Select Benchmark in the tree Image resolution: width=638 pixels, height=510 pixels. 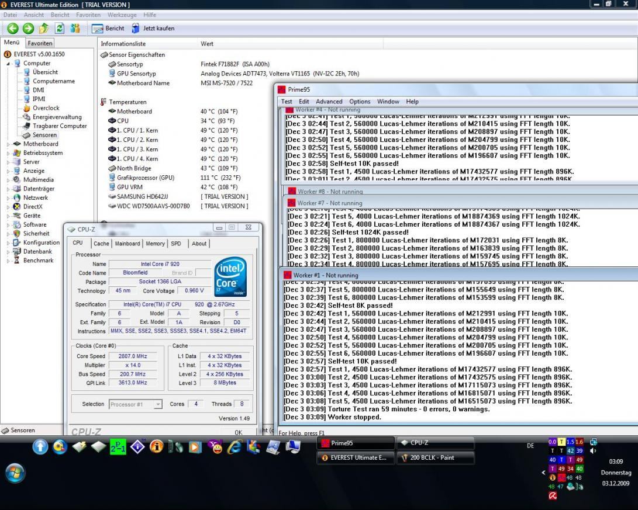(x=38, y=261)
